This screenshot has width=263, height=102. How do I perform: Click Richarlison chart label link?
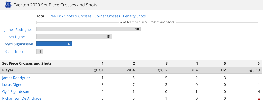point(14,52)
